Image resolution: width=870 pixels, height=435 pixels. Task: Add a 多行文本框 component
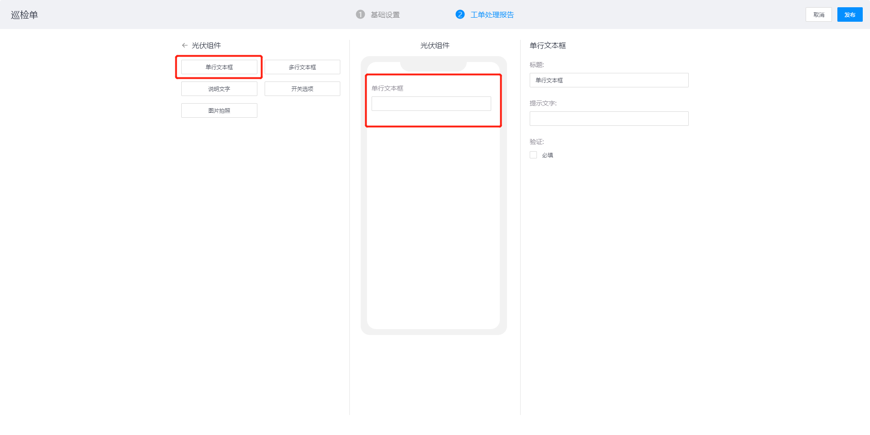click(302, 67)
